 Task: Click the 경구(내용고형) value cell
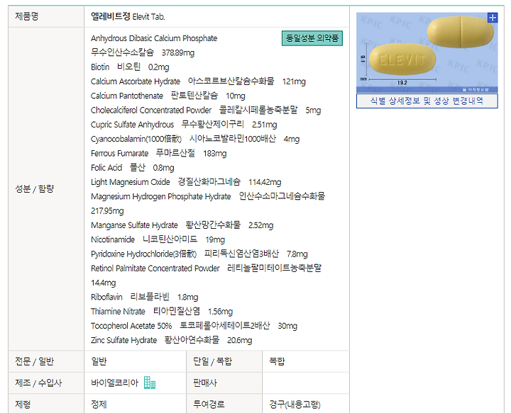pos(306,404)
